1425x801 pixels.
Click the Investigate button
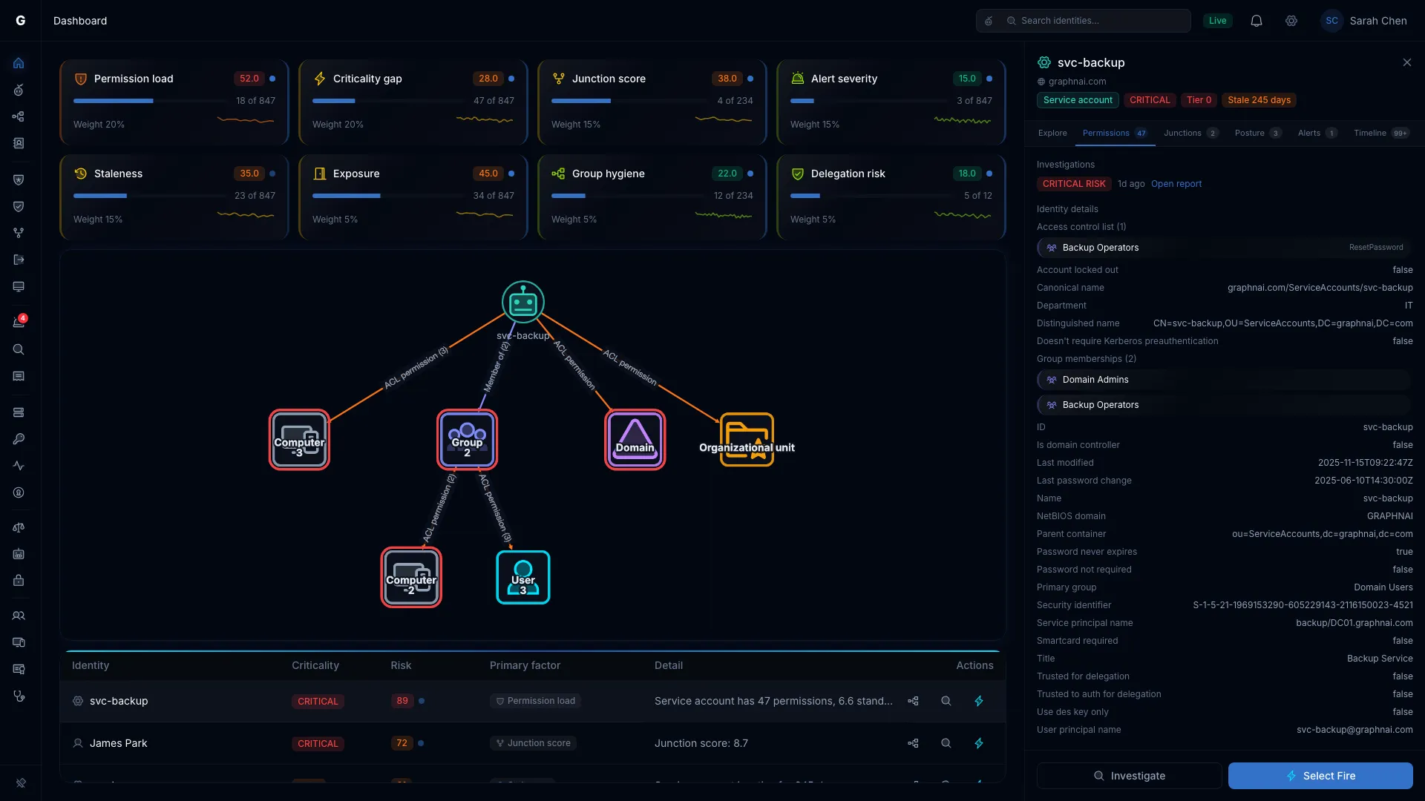1129,776
